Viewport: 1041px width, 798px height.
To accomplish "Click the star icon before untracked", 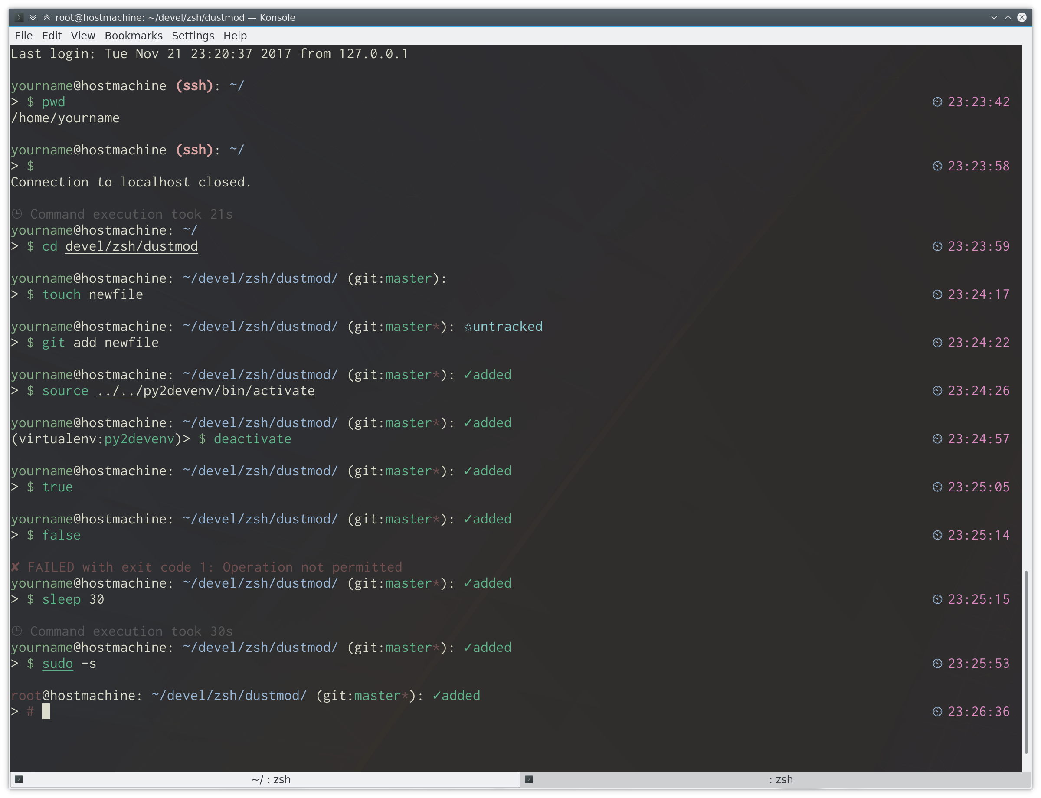I will pos(468,327).
